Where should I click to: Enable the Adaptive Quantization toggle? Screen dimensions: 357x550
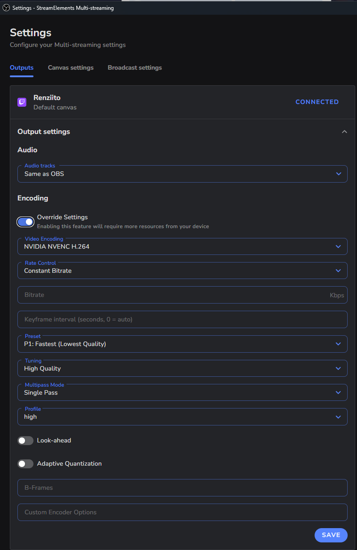[x=25, y=464]
